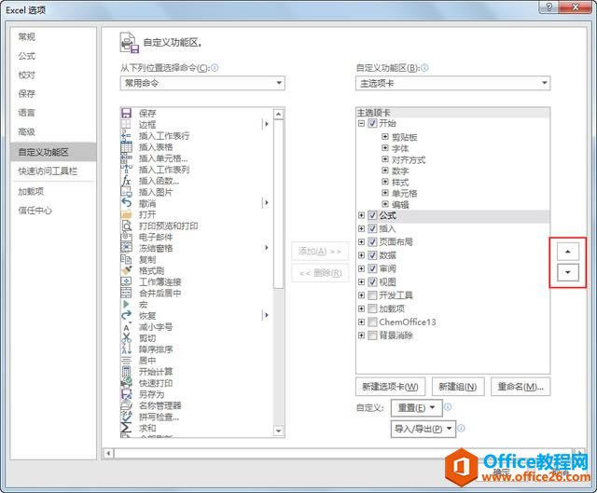Toggle the 审阅 tab checkbox

[373, 268]
